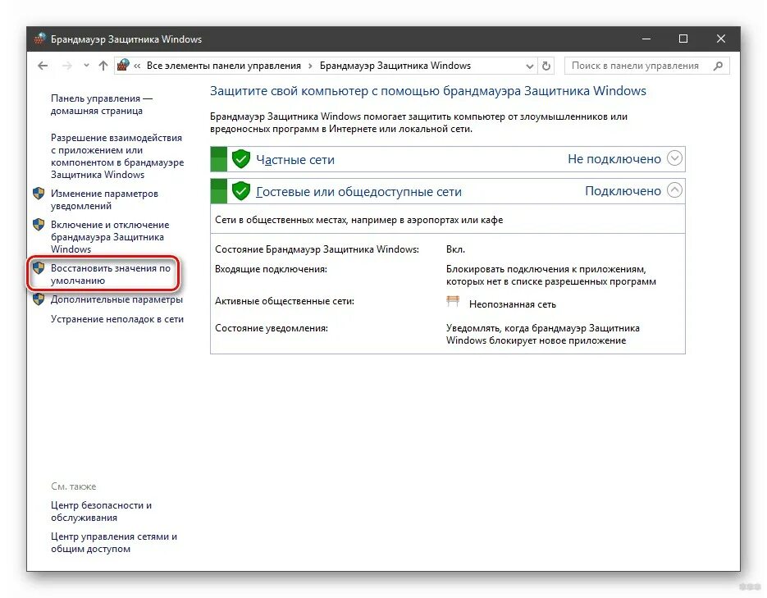Click the bench icon for 'Неопознанная сеть'

click(453, 301)
